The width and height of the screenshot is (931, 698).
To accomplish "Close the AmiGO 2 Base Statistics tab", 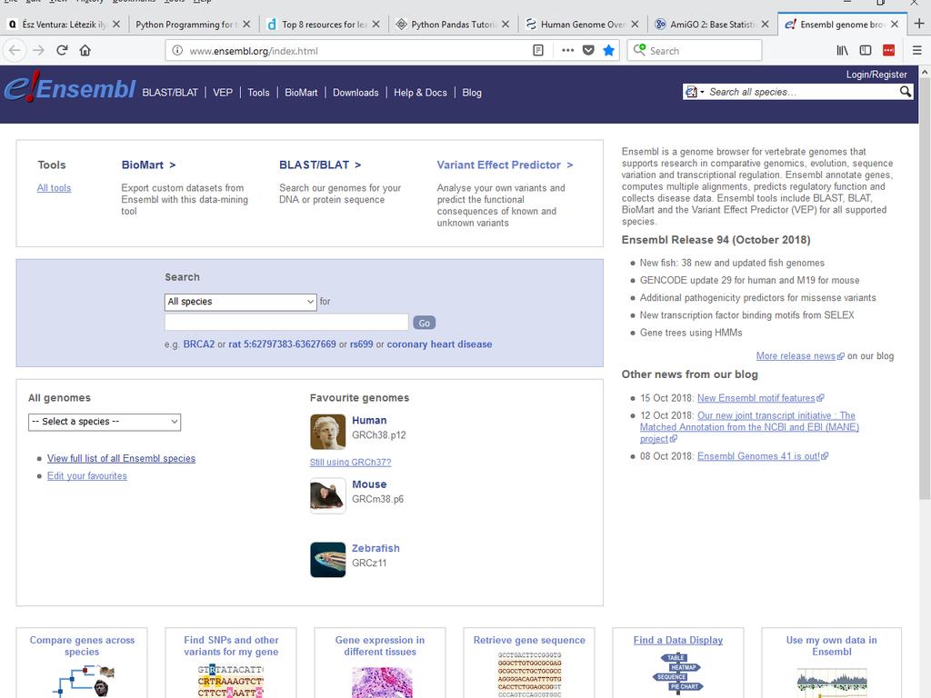I will 765,25.
